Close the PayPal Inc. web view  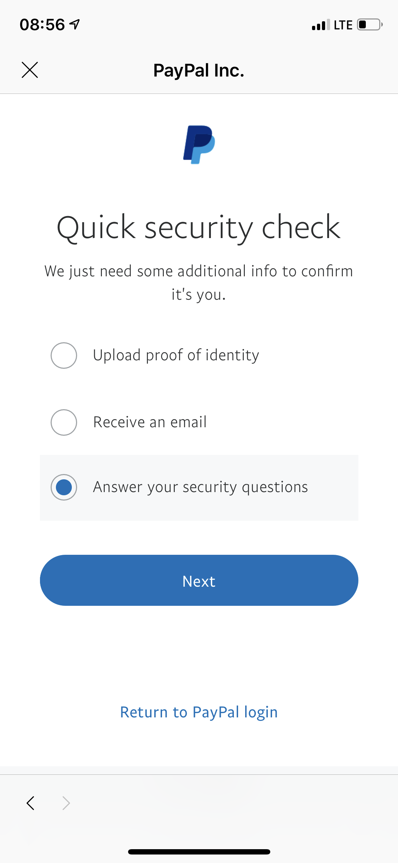(30, 70)
